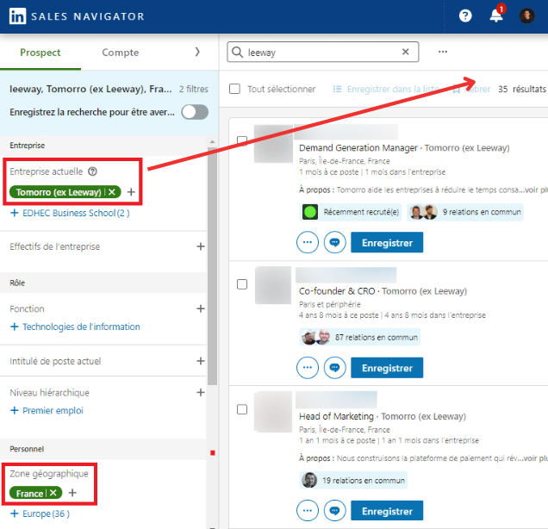Click Enregistrer dans la liste
The height and width of the screenshot is (529, 548).
point(393,89)
